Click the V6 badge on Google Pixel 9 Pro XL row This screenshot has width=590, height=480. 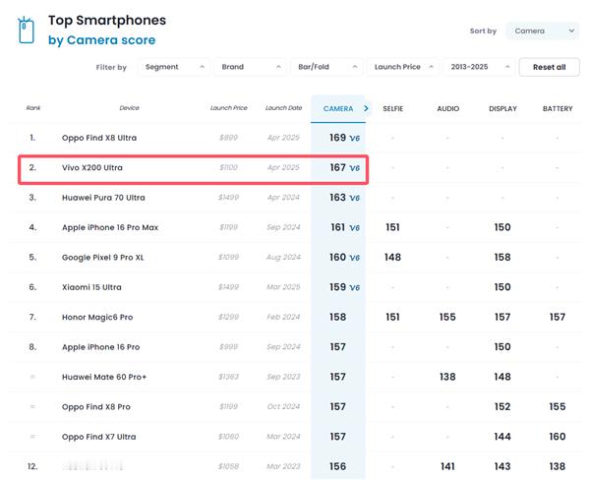354,258
